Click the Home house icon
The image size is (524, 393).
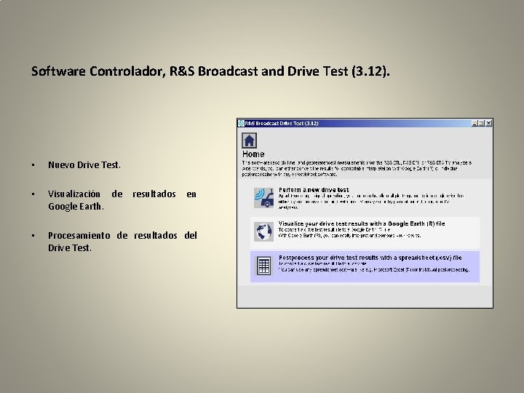point(250,140)
